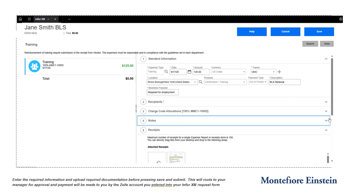
Task: Click the Help button
Action: tap(252, 32)
